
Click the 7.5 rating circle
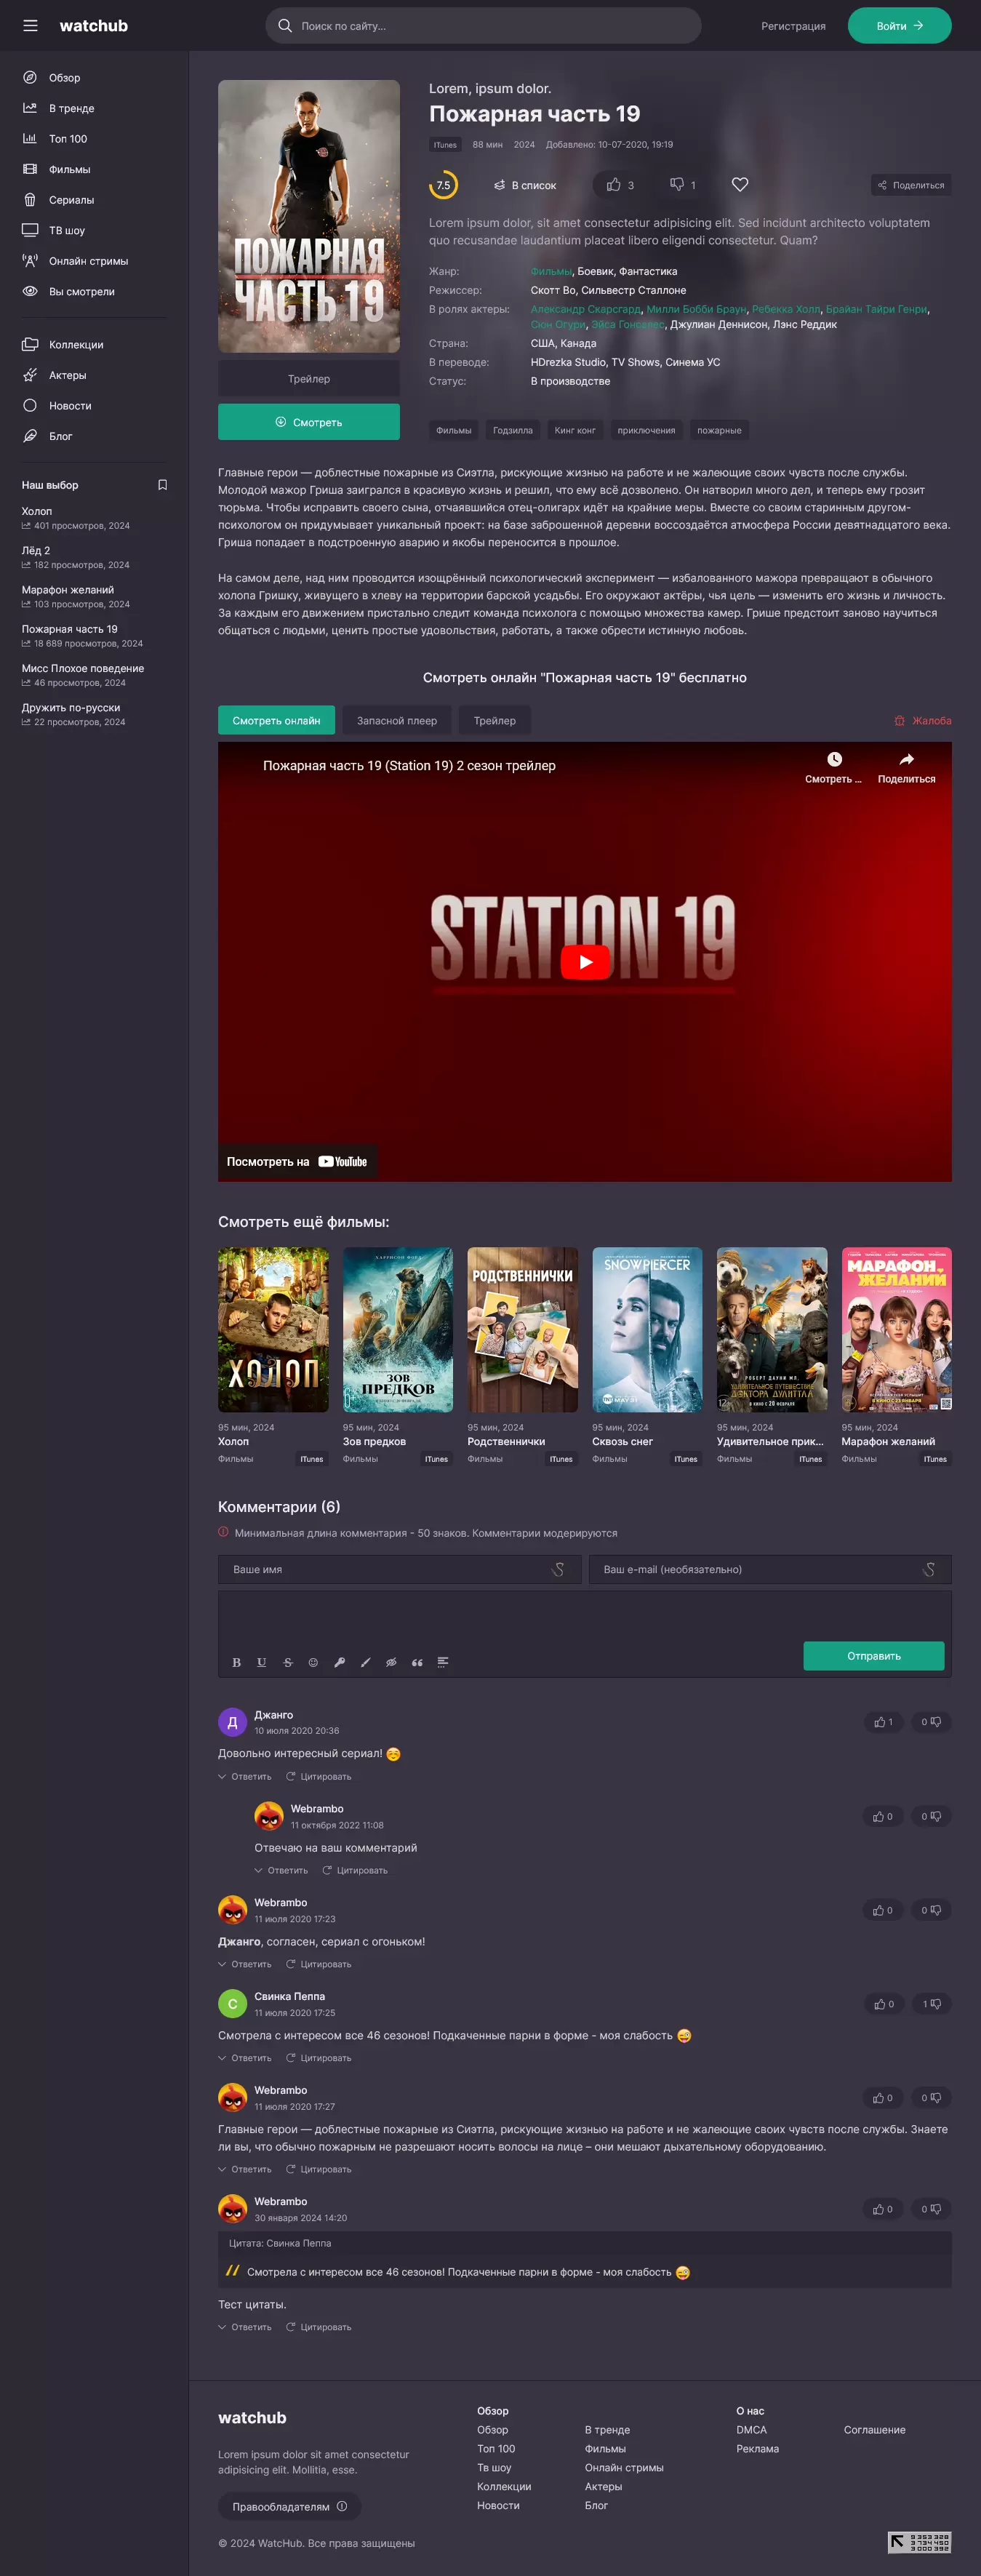click(443, 185)
